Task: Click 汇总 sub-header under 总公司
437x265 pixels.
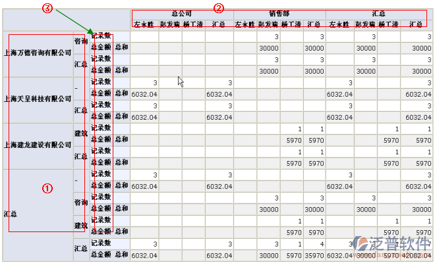Action: coord(219,24)
